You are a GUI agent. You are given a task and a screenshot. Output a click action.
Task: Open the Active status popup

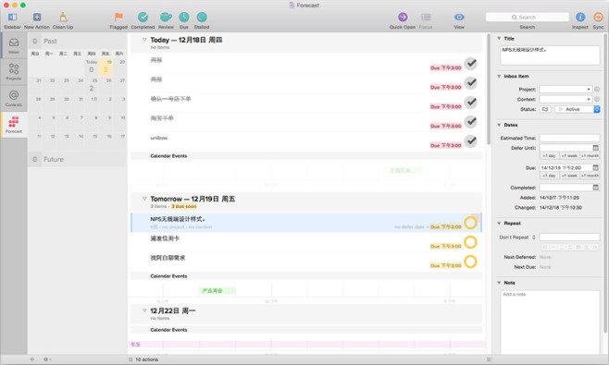tap(578, 109)
